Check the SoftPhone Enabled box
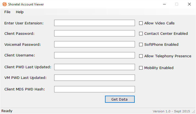Image resolution: width=196 pixels, height=114 pixels. (x=141, y=44)
